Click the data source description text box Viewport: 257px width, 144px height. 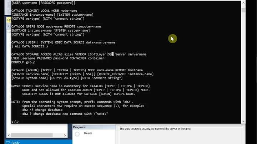[180, 135]
